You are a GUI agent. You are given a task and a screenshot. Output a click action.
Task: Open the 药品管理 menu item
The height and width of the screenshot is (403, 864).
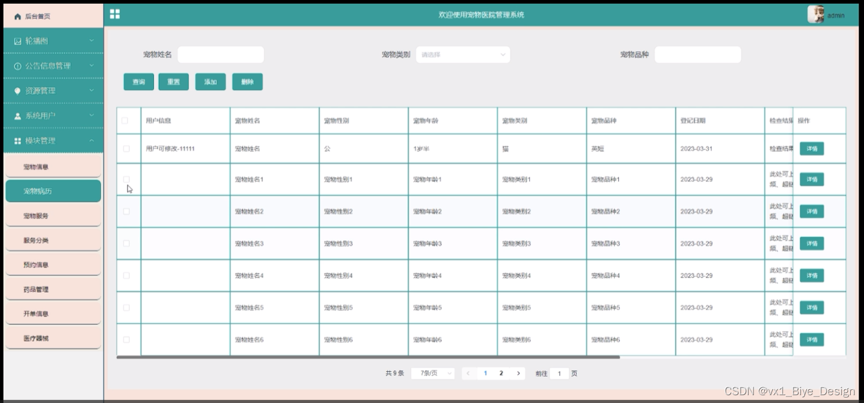point(53,289)
